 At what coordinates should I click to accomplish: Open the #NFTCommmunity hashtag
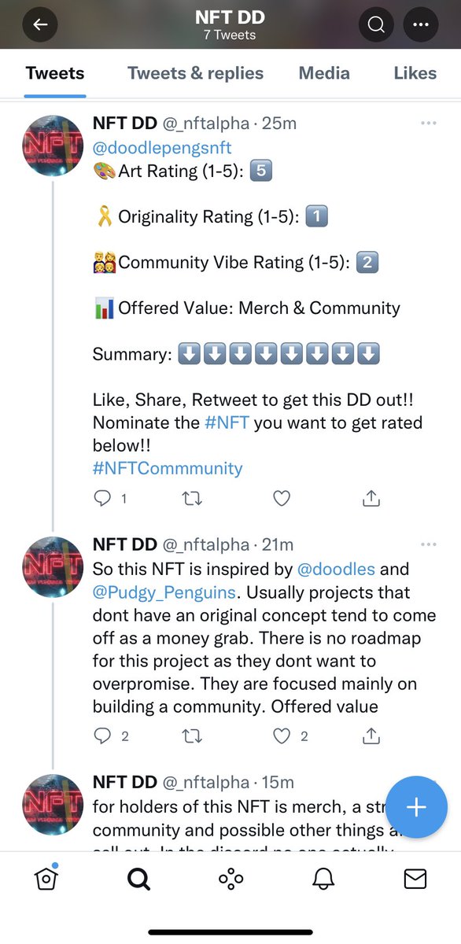(168, 469)
